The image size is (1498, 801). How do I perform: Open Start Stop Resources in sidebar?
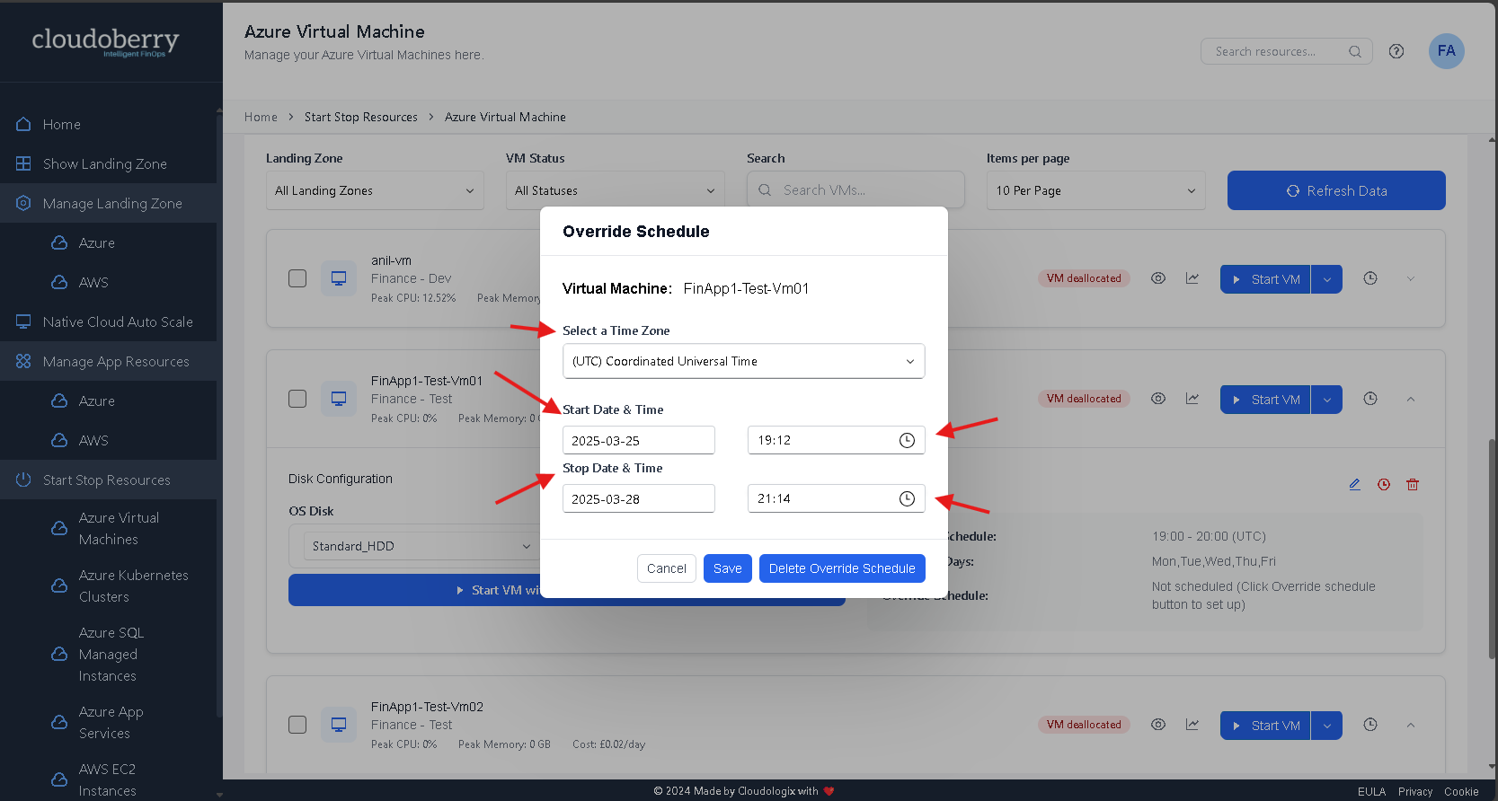pyautogui.click(x=108, y=480)
